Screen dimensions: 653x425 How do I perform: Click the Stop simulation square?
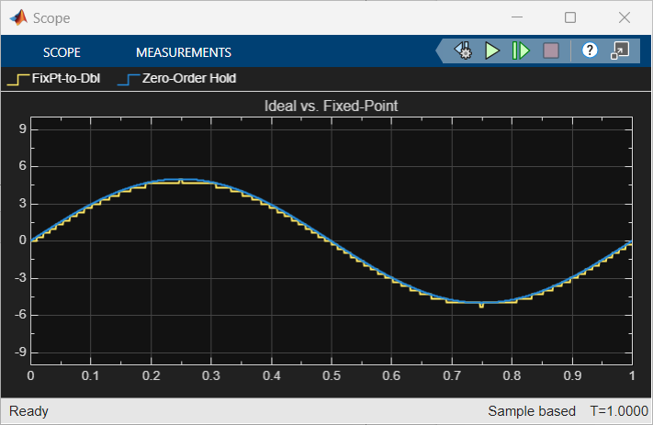click(551, 51)
